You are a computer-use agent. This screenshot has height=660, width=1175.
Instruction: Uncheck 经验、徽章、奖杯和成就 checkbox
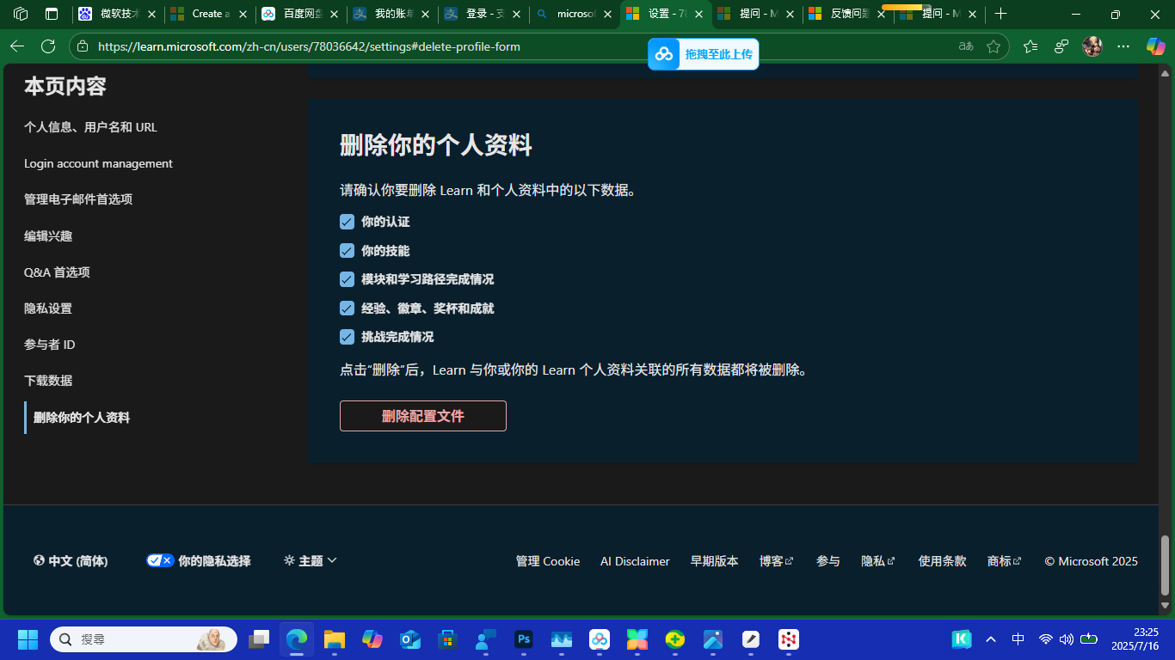tap(347, 309)
